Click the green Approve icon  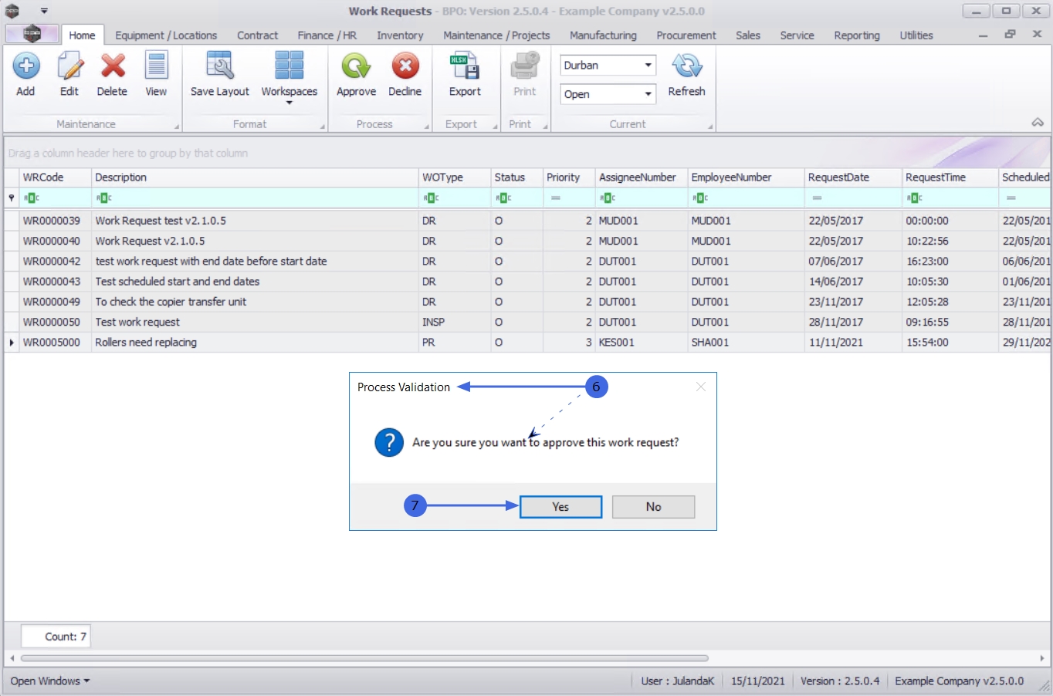click(x=356, y=67)
